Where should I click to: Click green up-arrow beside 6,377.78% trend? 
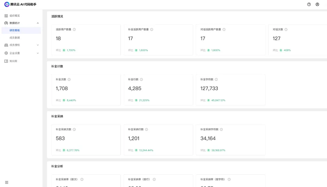pos(64,150)
